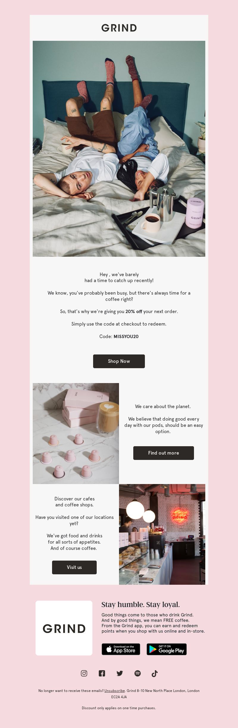This screenshot has width=238, height=728.
Task: Open the couple on bed hero image
Action: tap(119, 149)
